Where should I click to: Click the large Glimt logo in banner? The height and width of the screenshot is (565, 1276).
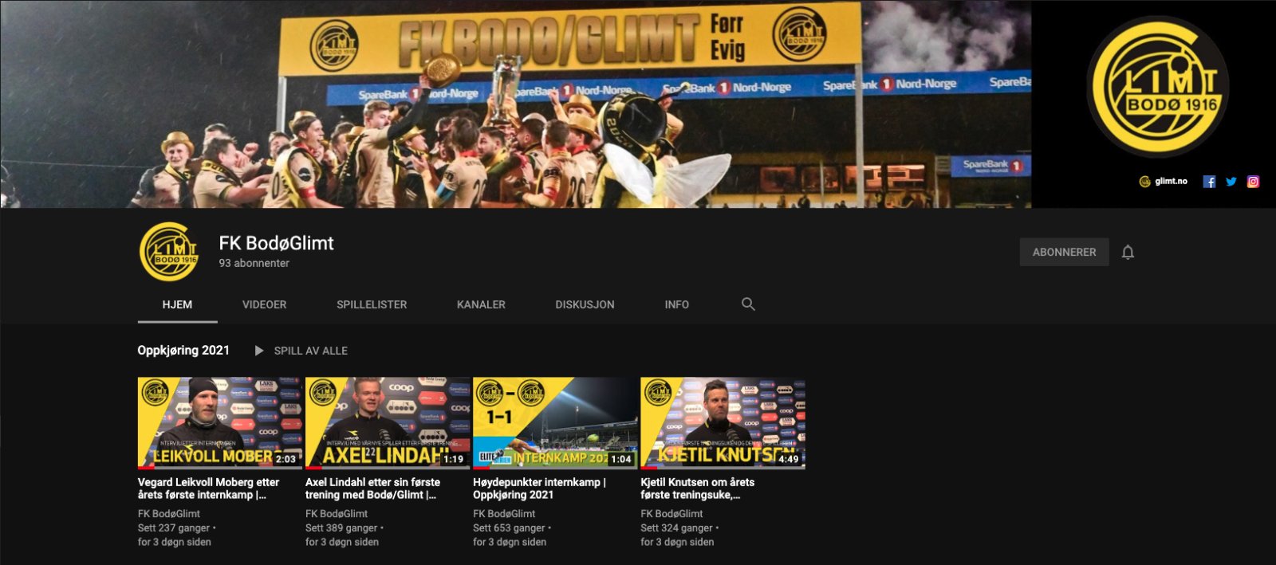coord(1157,86)
